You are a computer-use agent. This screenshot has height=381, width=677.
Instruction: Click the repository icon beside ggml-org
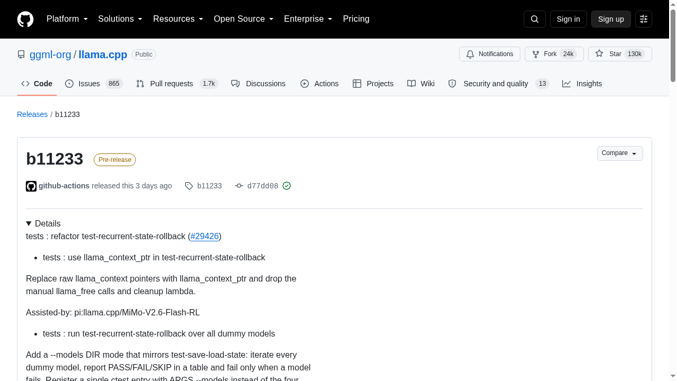[x=21, y=55]
